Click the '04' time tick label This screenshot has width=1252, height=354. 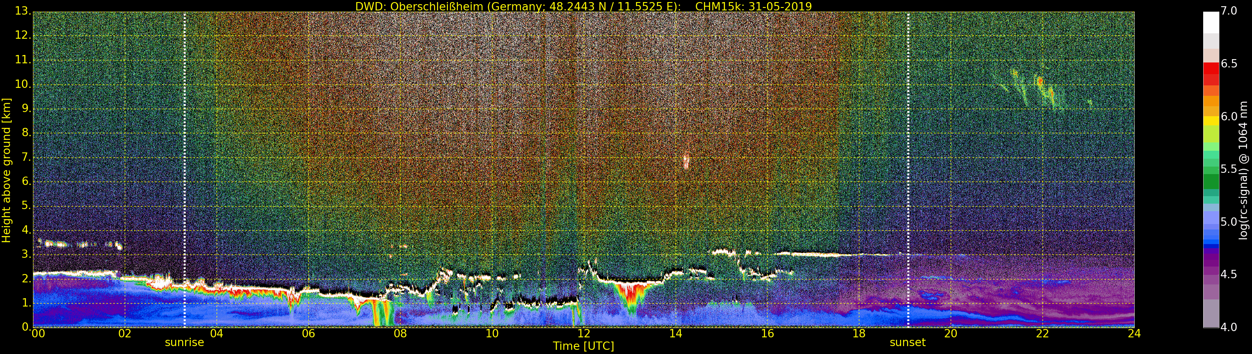216,333
